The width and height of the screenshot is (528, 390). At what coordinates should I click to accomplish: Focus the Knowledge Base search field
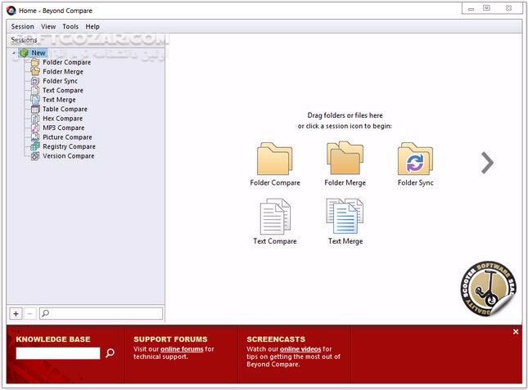click(x=57, y=353)
